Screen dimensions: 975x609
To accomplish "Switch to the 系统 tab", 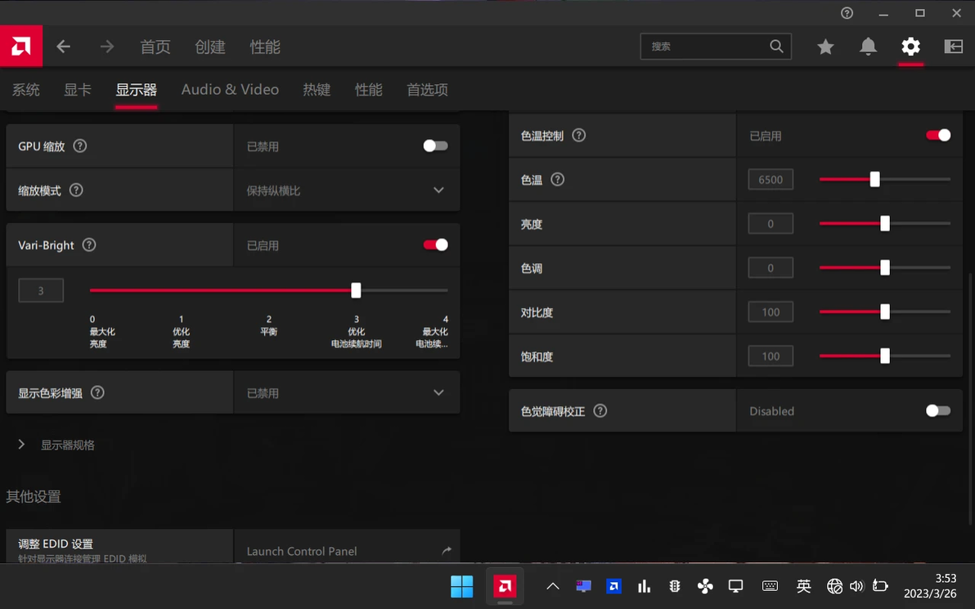I will tap(26, 89).
